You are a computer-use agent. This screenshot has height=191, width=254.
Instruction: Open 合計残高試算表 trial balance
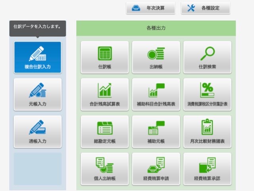point(105,94)
